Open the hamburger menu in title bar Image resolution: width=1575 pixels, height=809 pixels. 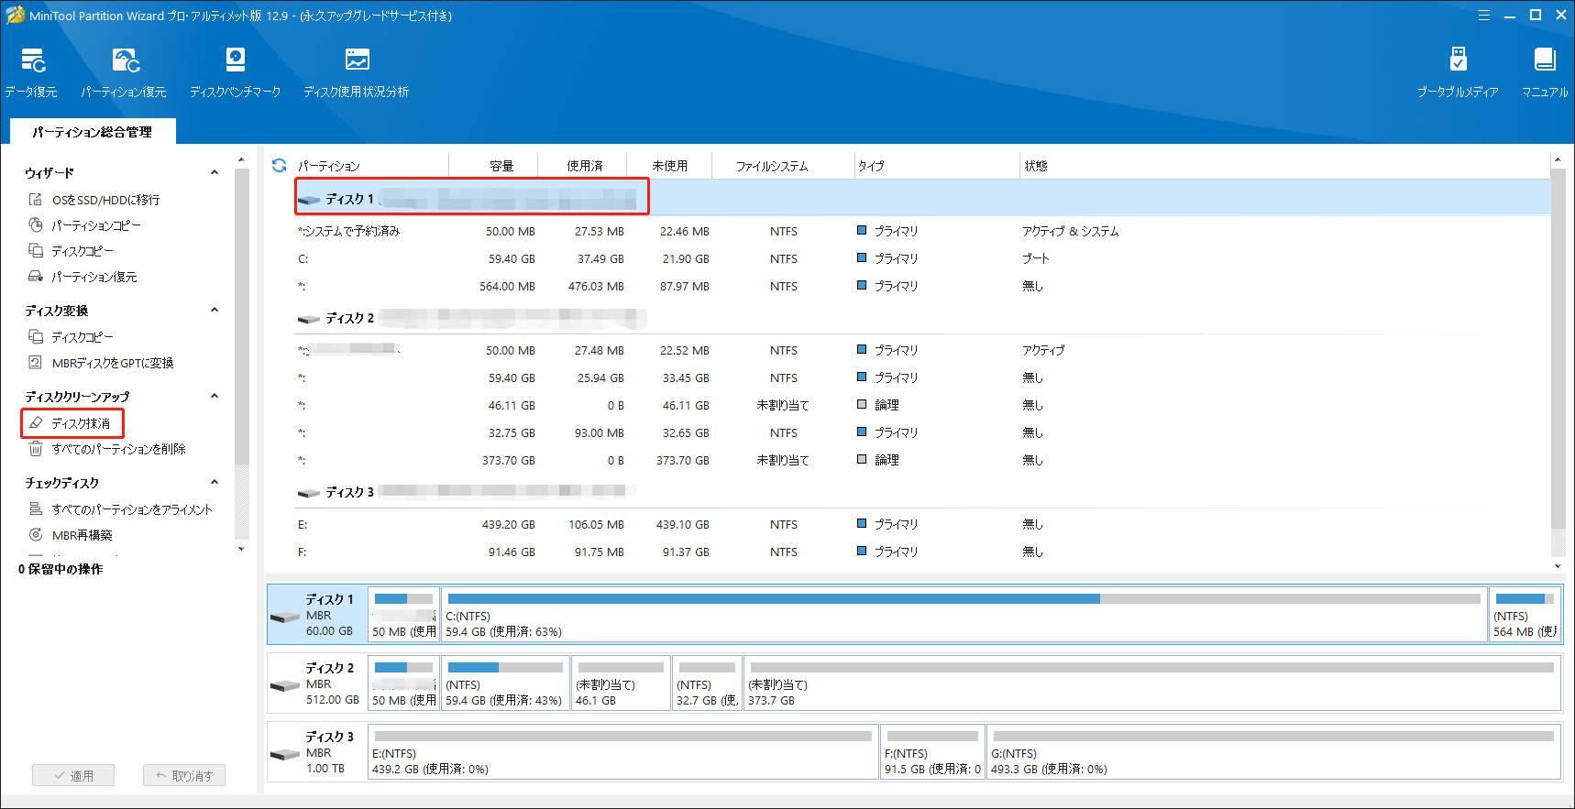point(1484,15)
